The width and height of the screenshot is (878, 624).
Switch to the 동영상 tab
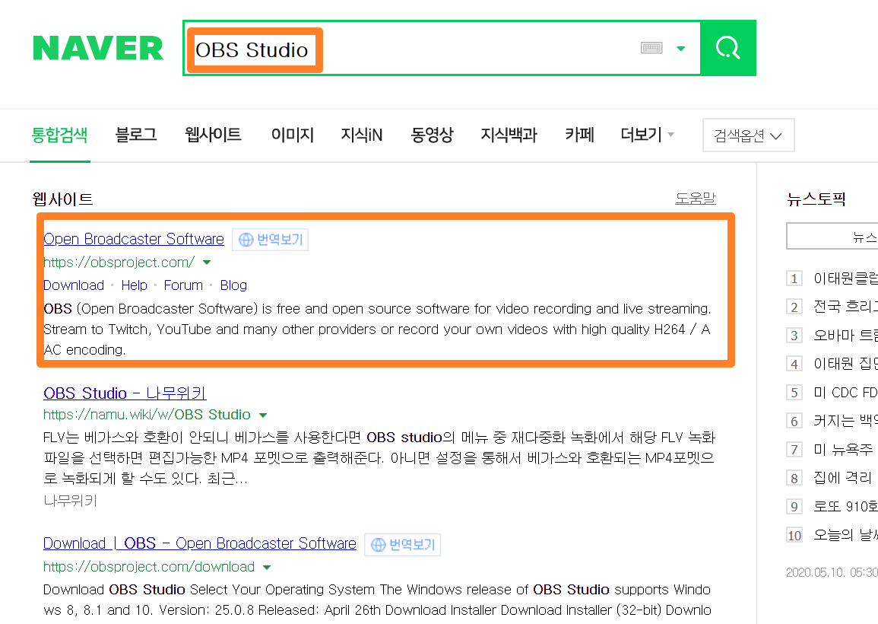[432, 135]
